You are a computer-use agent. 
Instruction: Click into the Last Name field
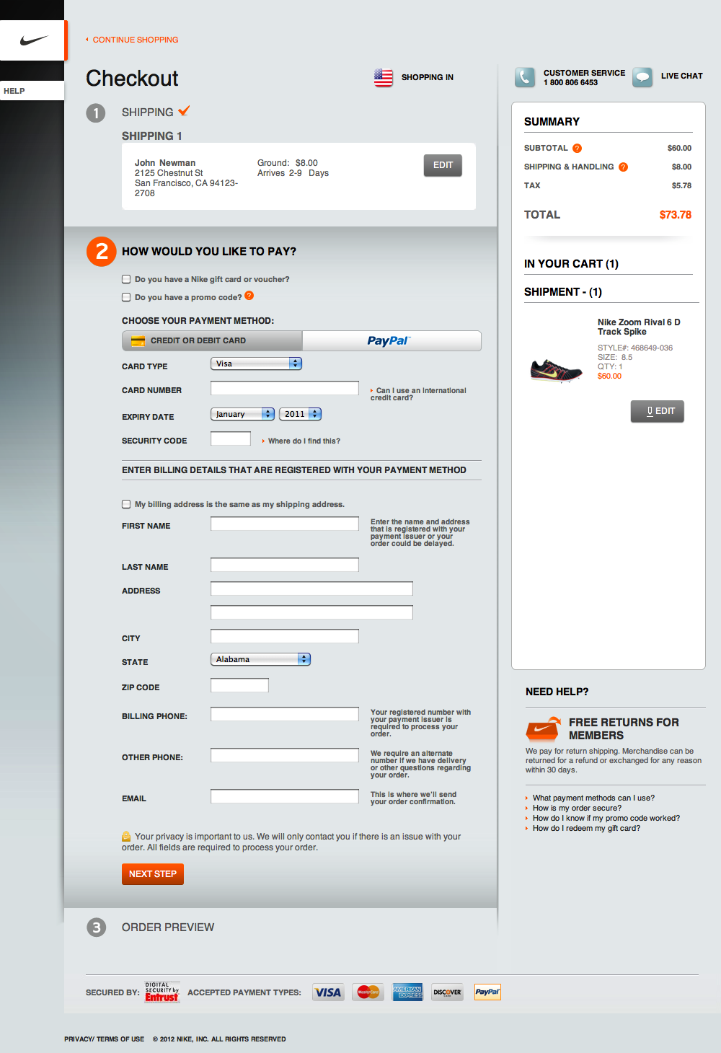[285, 565]
